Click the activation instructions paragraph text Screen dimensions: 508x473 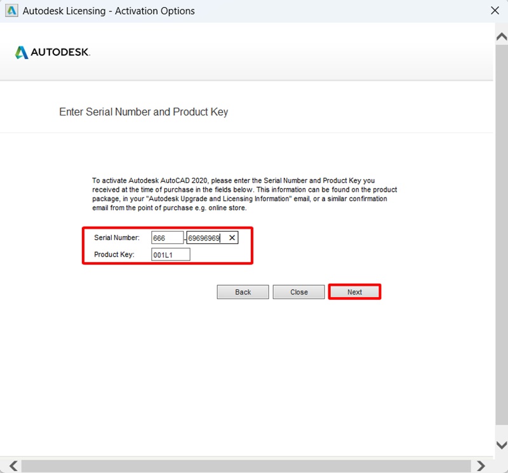[x=244, y=194]
